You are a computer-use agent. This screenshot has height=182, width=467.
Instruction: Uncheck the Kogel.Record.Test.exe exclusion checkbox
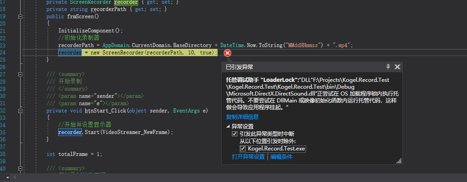point(243,149)
